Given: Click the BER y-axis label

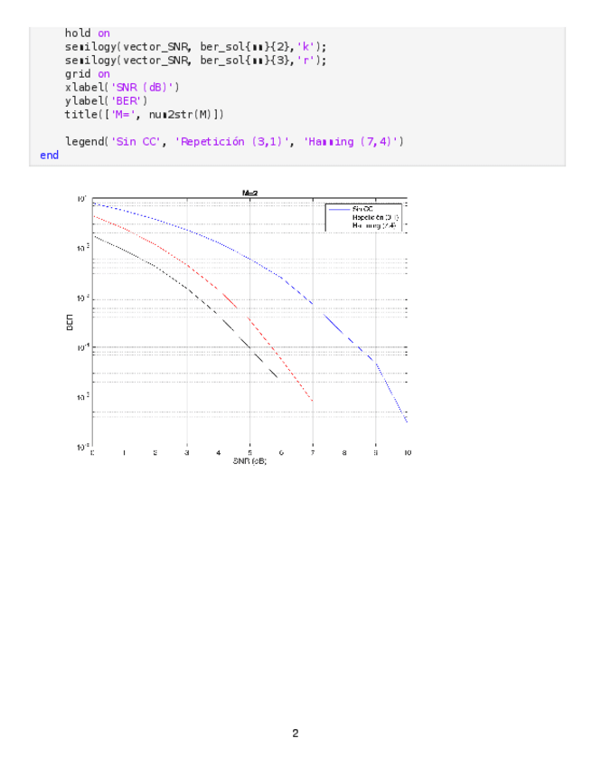Looking at the screenshot, I should [x=70, y=323].
